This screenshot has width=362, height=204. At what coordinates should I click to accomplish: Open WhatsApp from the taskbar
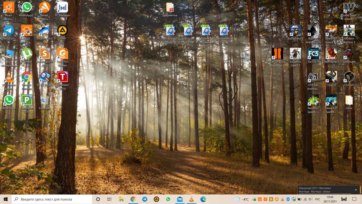[x=168, y=199]
